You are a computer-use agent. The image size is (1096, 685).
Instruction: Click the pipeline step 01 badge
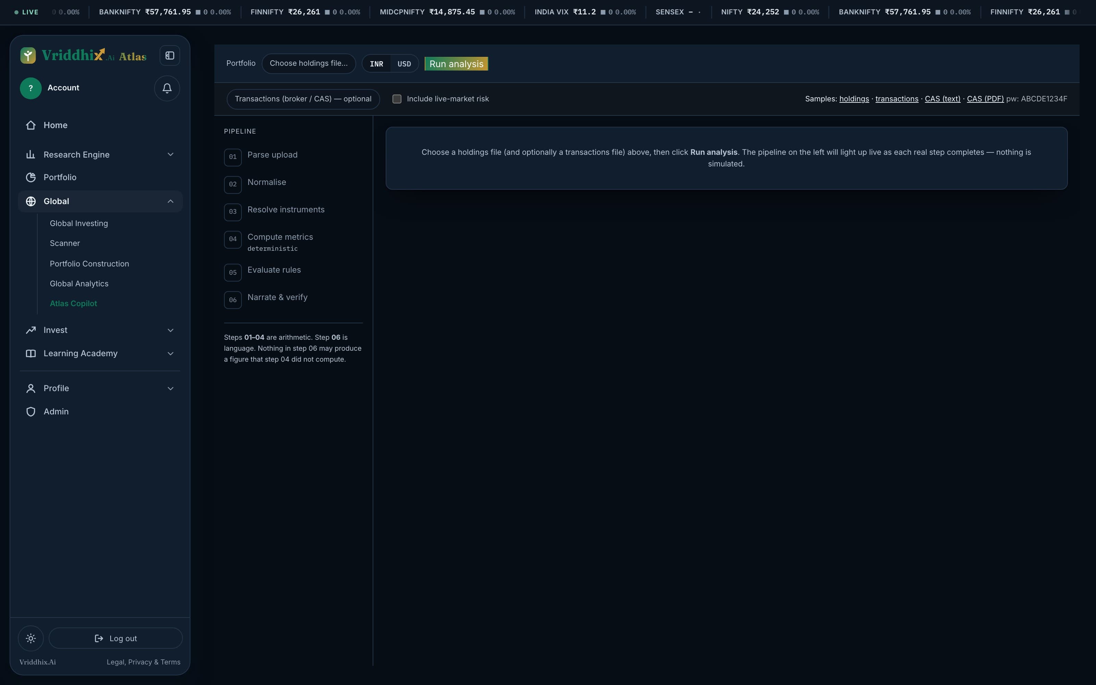[x=233, y=157]
